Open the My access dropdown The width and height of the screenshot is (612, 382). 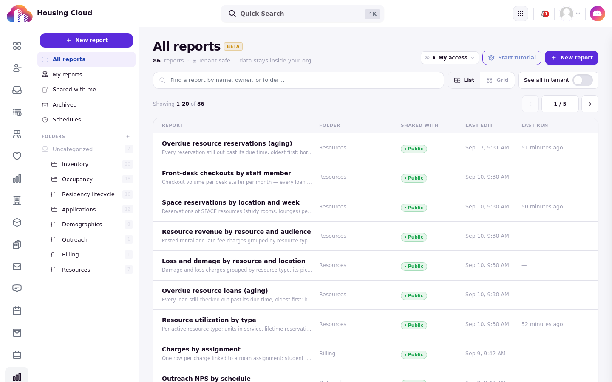(x=450, y=58)
